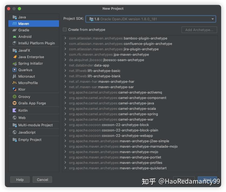This screenshot has width=226, height=192.
Task: Select cocoon-22-archetype-webapp row
Action: coord(140,135)
